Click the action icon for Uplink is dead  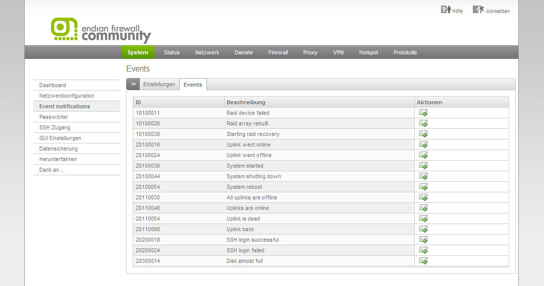[423, 219]
